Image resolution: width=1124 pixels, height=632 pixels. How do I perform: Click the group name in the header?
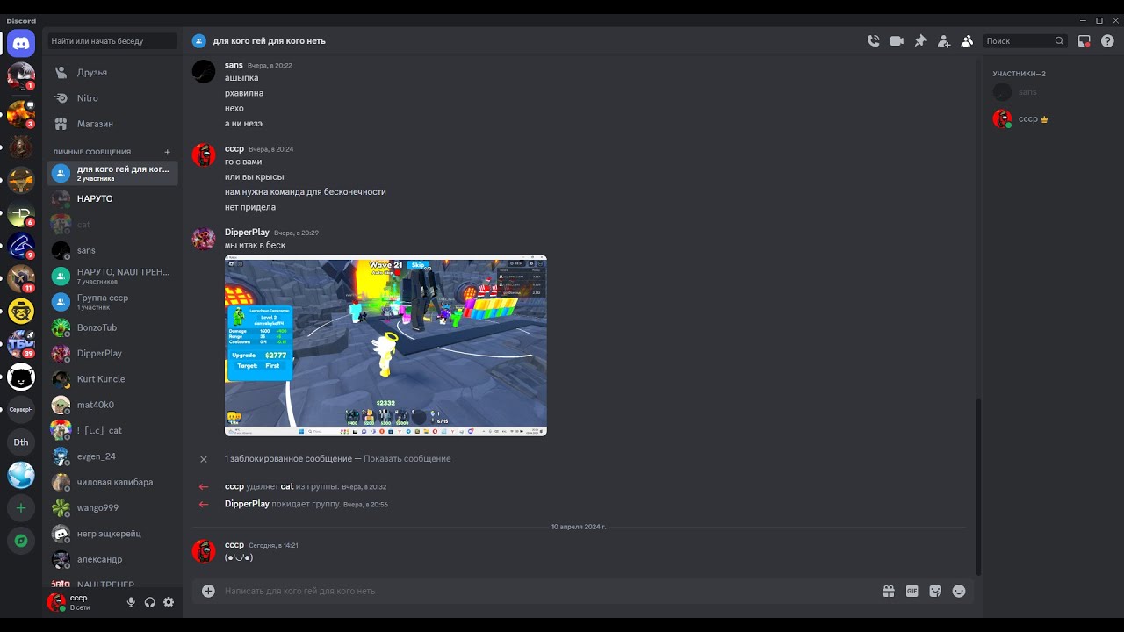tap(269, 41)
